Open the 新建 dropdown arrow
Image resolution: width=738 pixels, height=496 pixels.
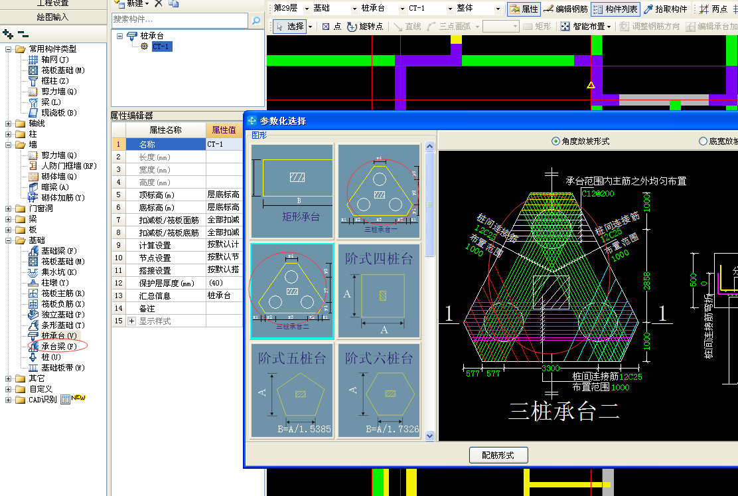point(147,4)
